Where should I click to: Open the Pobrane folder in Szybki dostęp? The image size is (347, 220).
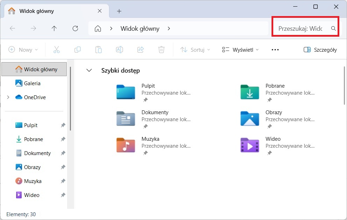250,91
